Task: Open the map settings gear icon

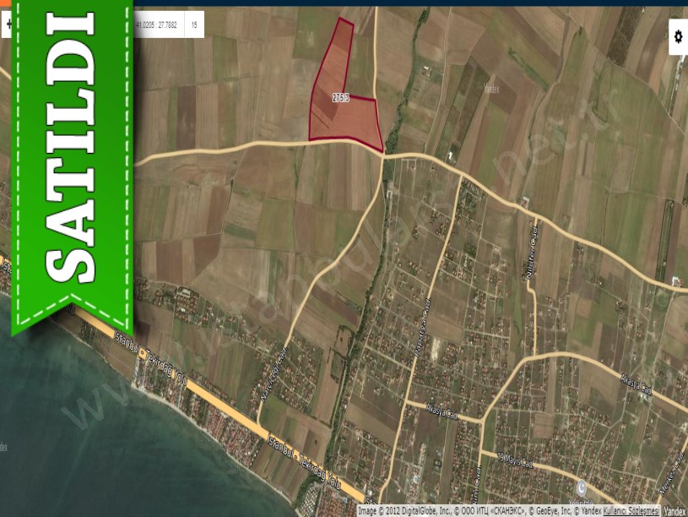Action: [678, 36]
